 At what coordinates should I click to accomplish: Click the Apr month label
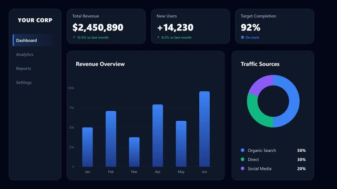click(x=158, y=172)
